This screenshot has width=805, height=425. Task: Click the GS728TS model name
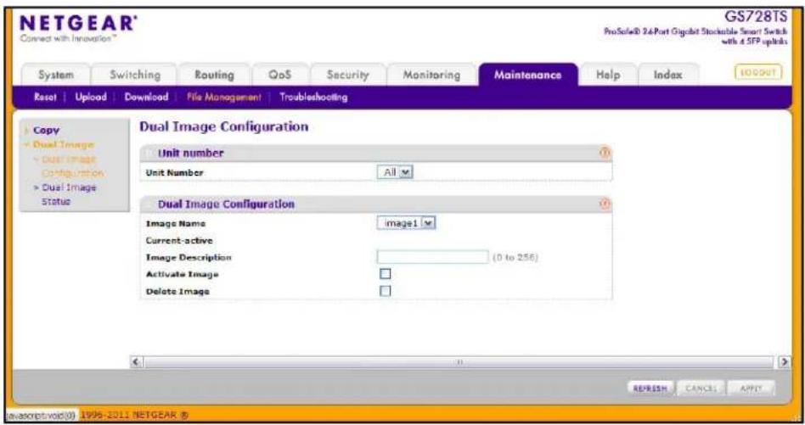pyautogui.click(x=756, y=16)
